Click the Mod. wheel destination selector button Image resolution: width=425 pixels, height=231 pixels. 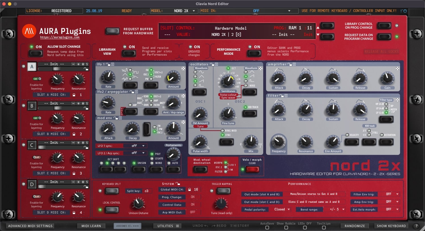point(201,169)
